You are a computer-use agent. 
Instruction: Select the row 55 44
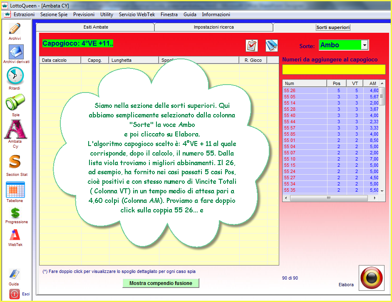click(331, 122)
